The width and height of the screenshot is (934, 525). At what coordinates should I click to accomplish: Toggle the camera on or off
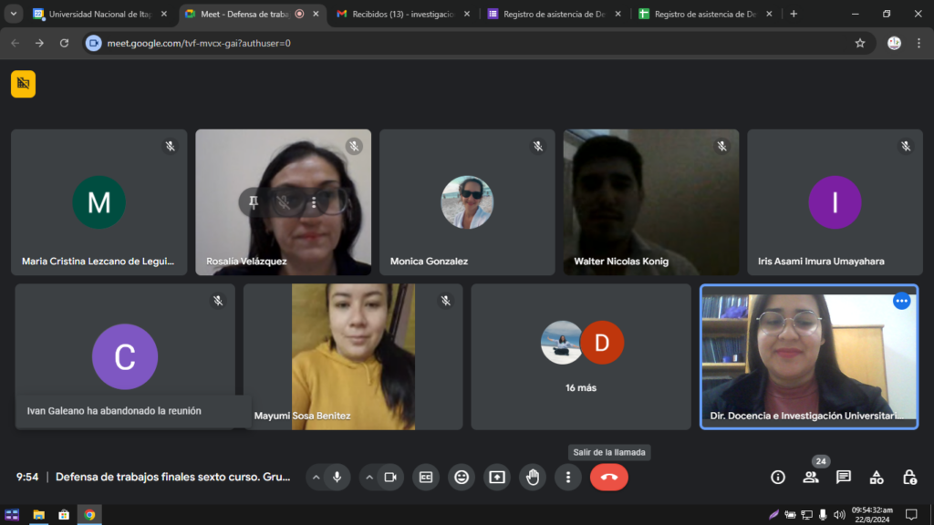pyautogui.click(x=390, y=477)
